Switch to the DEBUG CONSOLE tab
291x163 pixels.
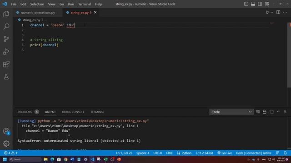click(73, 112)
